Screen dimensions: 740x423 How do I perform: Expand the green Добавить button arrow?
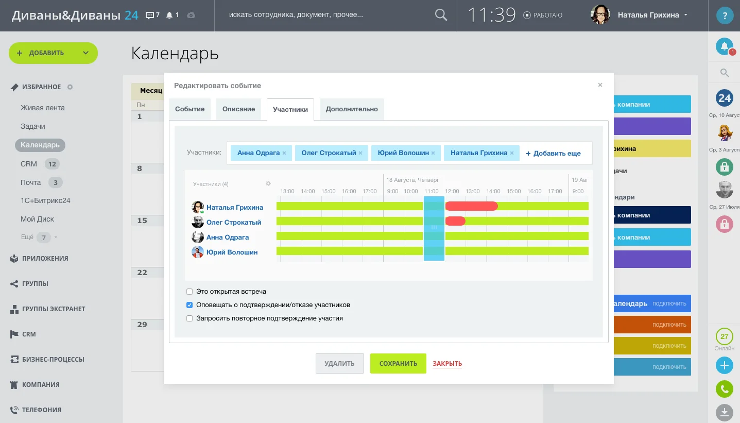click(x=86, y=53)
